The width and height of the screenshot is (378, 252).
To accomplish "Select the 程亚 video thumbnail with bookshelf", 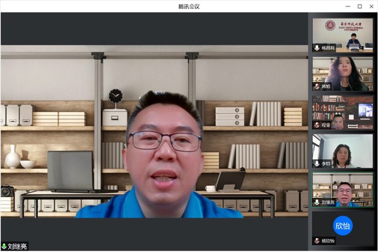I will [343, 112].
